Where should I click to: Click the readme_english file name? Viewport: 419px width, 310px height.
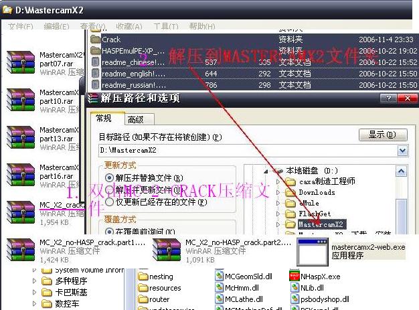[133, 74]
